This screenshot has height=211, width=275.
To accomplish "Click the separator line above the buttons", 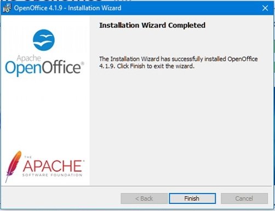I will [136, 186].
